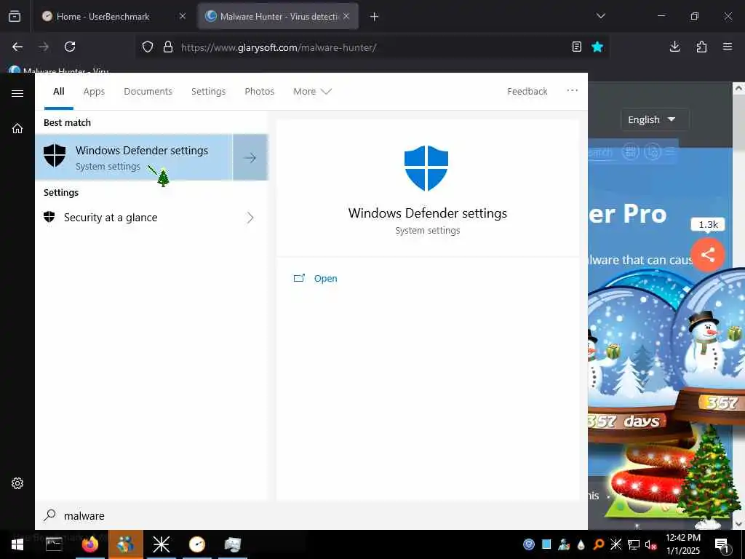Click the malware search box
Viewport: 745px width, 559px height.
coord(311,516)
